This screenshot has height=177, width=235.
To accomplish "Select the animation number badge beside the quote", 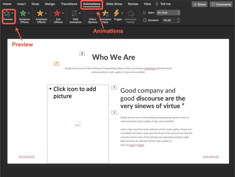I will 114,87.
